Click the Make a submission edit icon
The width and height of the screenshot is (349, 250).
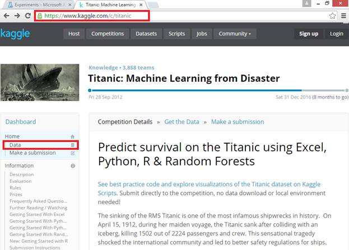pyautogui.click(x=72, y=153)
